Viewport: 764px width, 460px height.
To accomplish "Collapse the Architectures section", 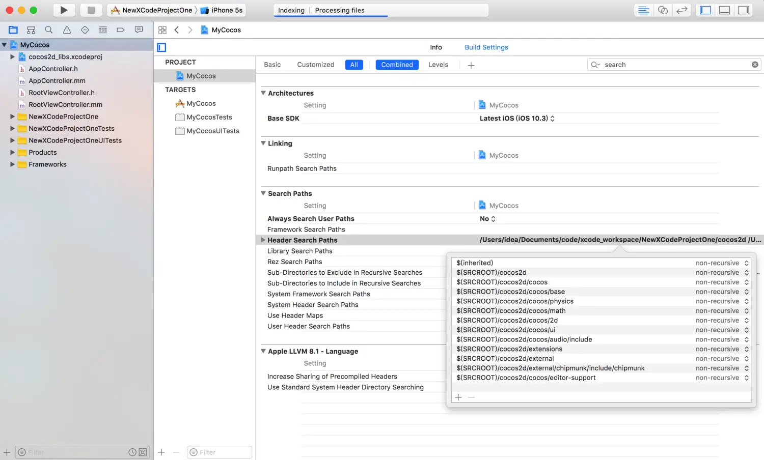I will pyautogui.click(x=263, y=93).
